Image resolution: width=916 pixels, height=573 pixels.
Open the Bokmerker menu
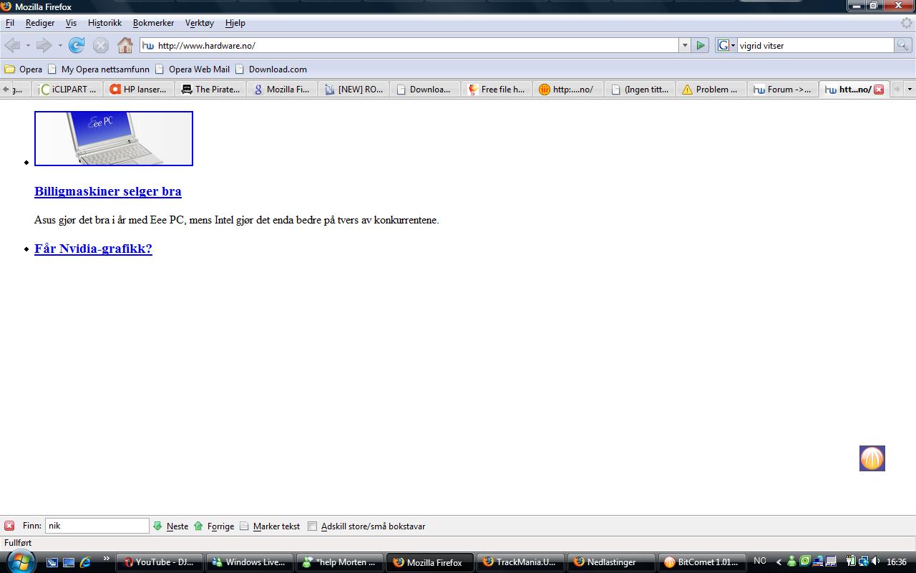coord(153,23)
